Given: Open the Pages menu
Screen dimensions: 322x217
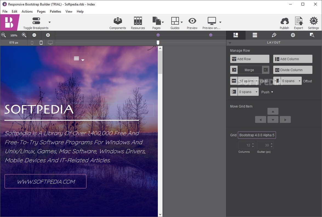Looking at the screenshot, I should [41, 11].
